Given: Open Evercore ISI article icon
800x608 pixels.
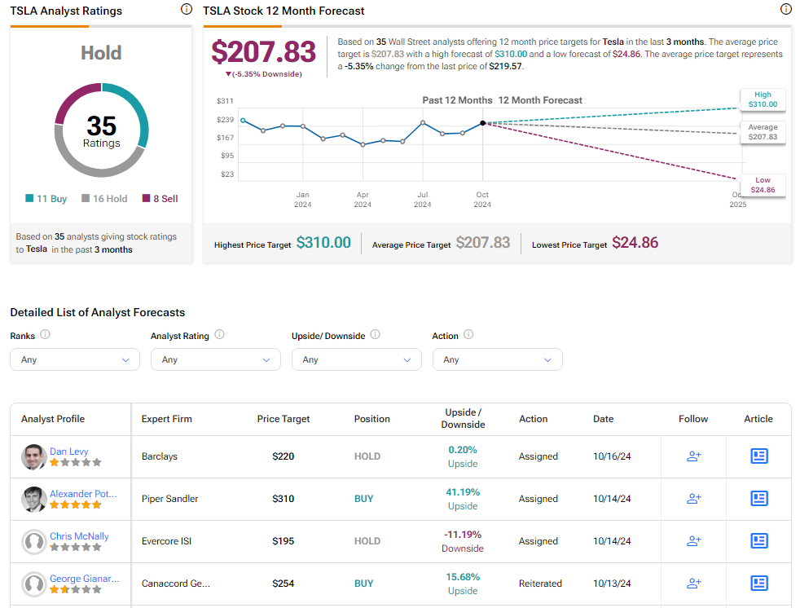Looking at the screenshot, I should 758,541.
